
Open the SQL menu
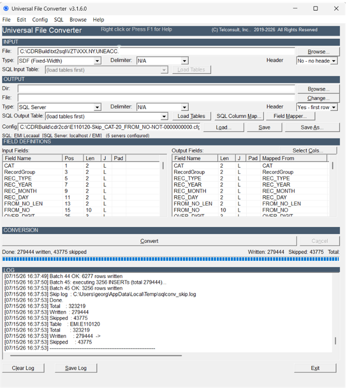59,20
